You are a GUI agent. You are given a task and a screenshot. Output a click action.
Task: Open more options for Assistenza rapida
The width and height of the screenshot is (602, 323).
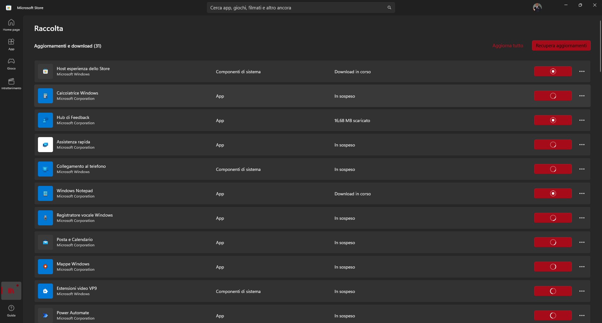[x=582, y=145]
